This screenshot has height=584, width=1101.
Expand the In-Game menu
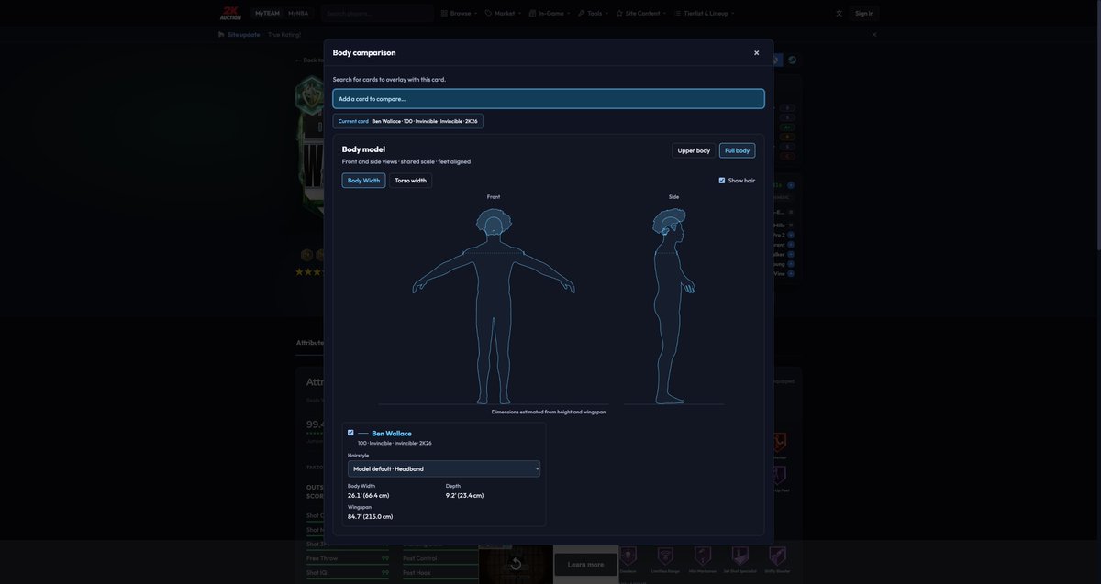tap(550, 13)
